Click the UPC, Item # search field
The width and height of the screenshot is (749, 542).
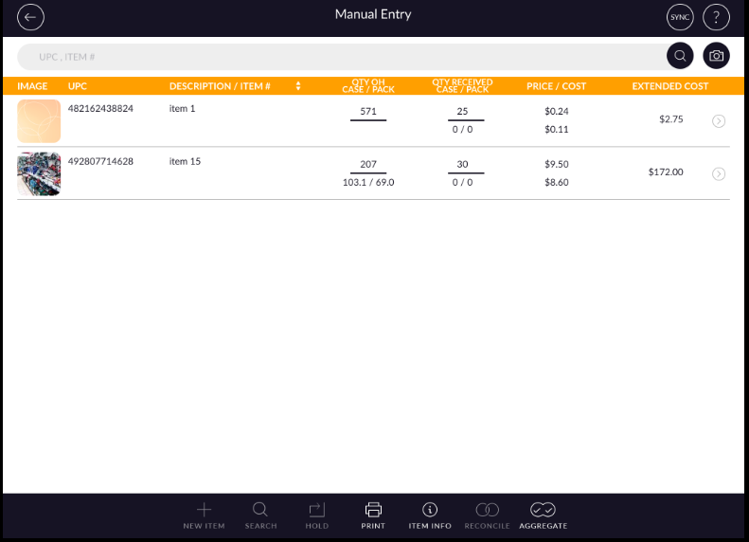click(x=341, y=57)
